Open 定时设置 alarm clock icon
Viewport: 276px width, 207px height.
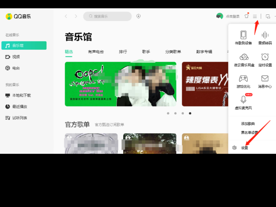[x=265, y=57]
